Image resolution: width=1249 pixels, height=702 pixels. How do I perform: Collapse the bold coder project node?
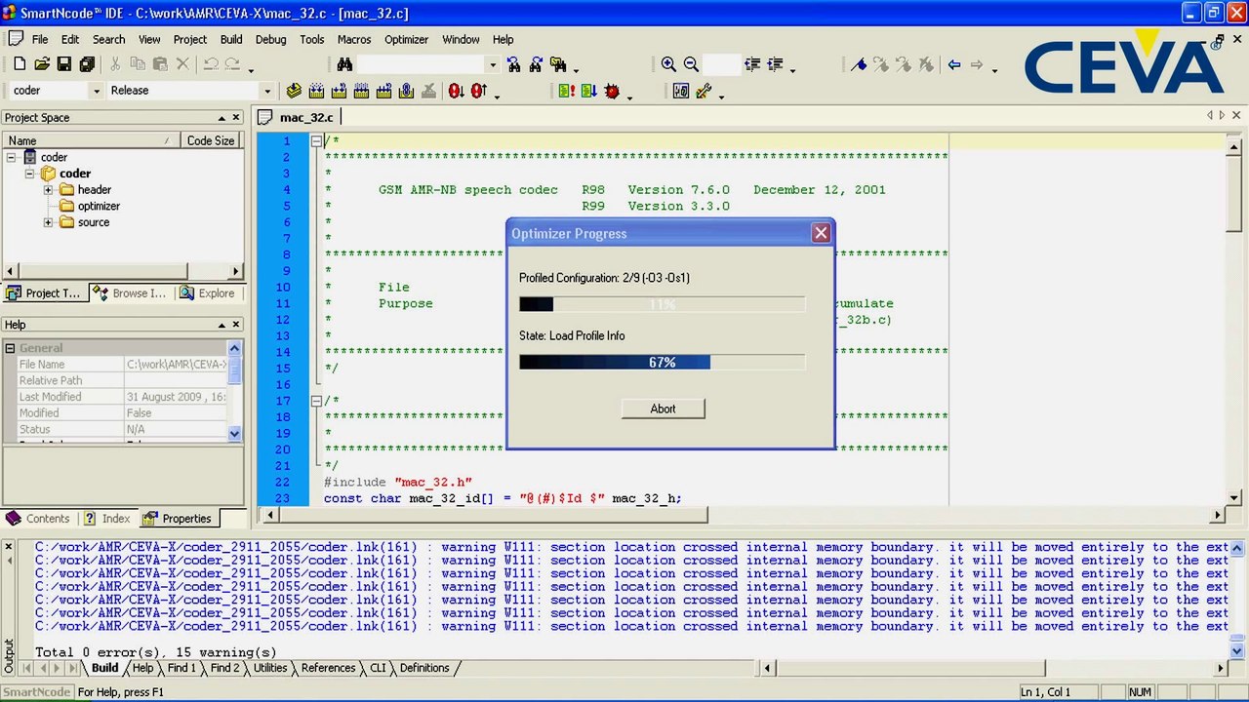click(x=29, y=174)
